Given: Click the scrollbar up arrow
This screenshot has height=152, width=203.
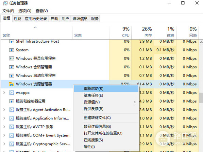Looking at the screenshot, I should pyautogui.click(x=201, y=42).
